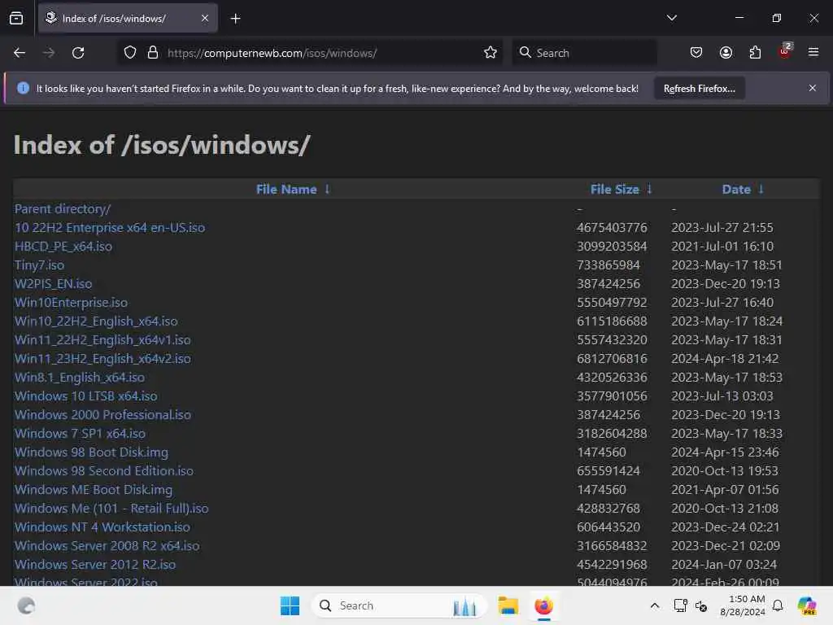
Task: Click Win11_23H2_English_x64v2.iso
Action: [102, 358]
